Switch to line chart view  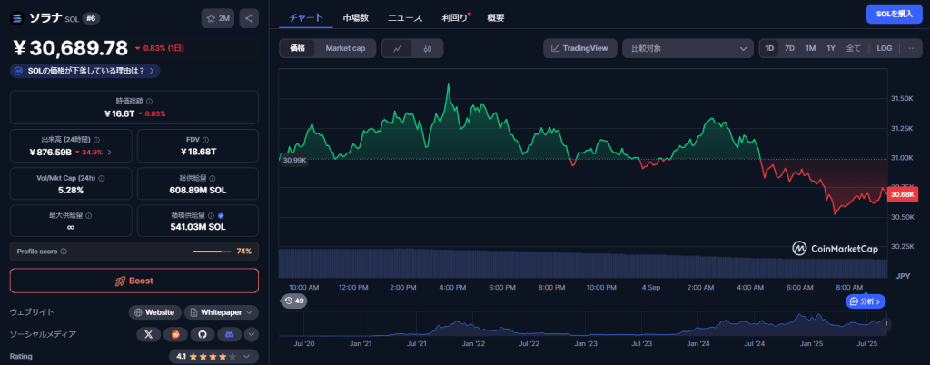click(398, 49)
